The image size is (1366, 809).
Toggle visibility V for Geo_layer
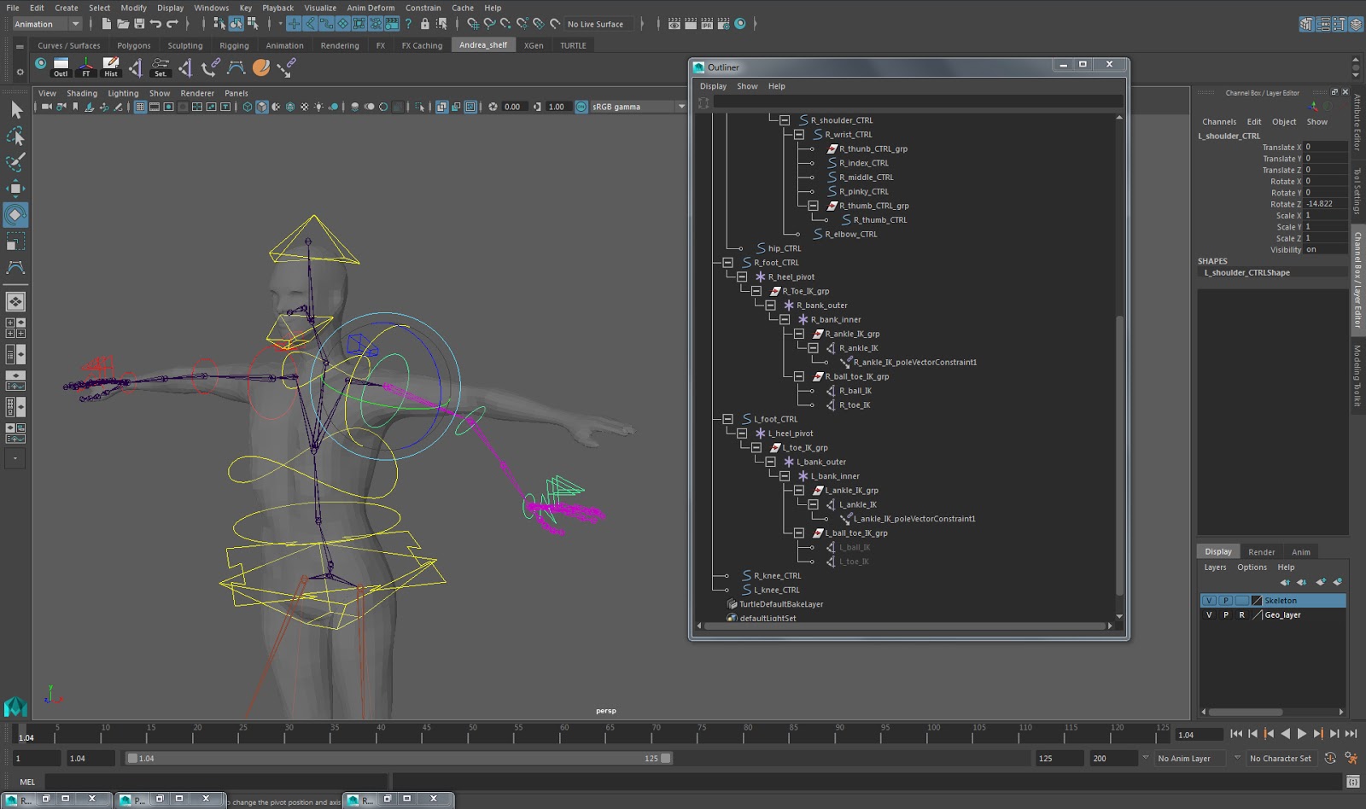(x=1210, y=614)
